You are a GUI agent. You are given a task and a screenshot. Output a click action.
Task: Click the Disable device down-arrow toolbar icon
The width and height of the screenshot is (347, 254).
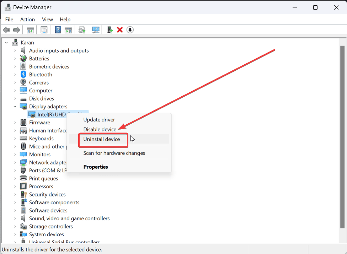coord(130,29)
